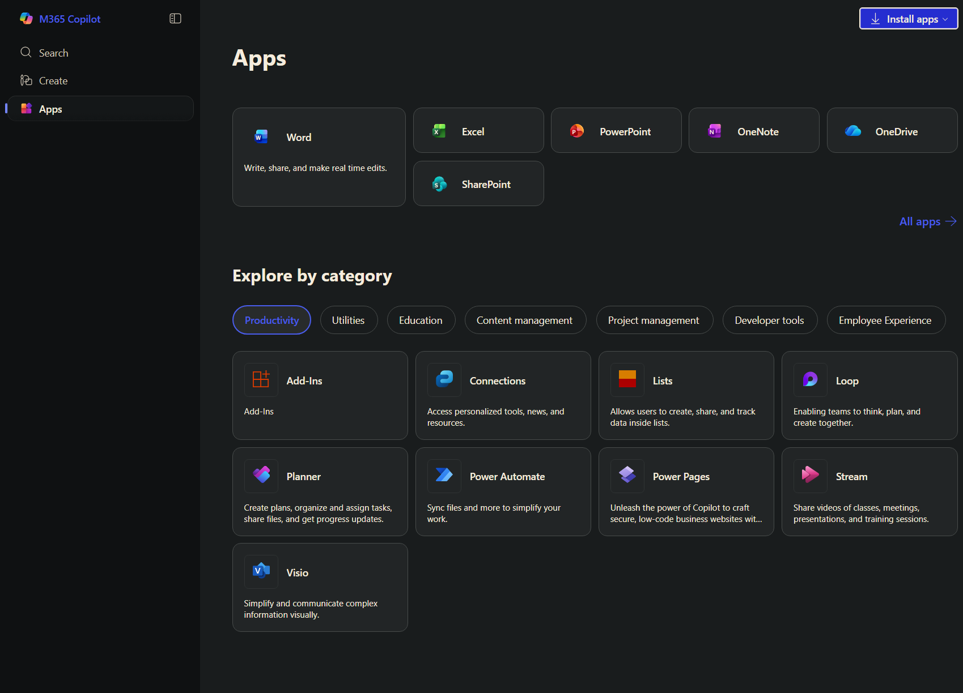Open the All apps link

click(x=927, y=221)
